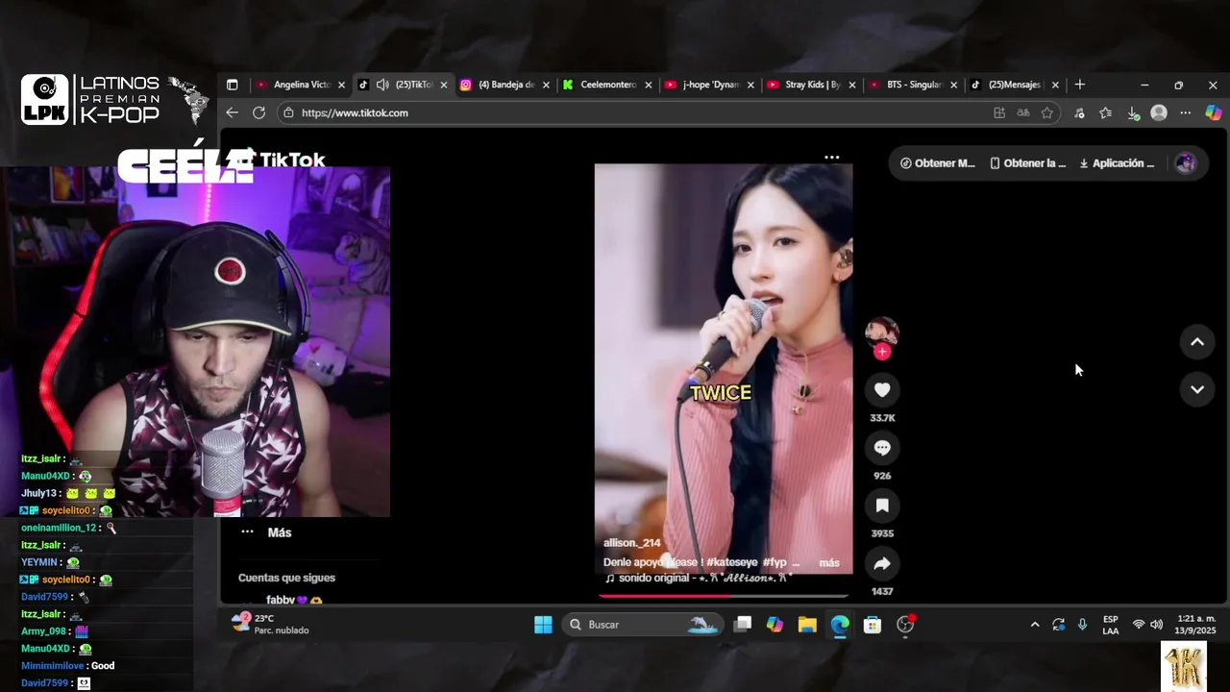Expand the caption with 'más' link
This screenshot has width=1230, height=692.
[828, 562]
